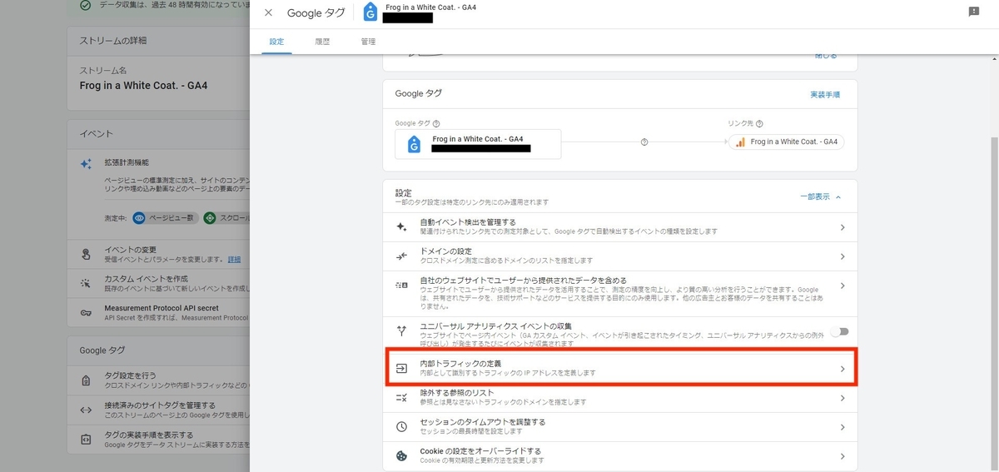Open 除外する参照のリスト row chevron

coord(842,398)
